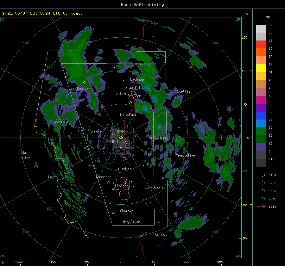Click the Okotoks city label
Screen dimensions: 285x266
tap(127, 211)
